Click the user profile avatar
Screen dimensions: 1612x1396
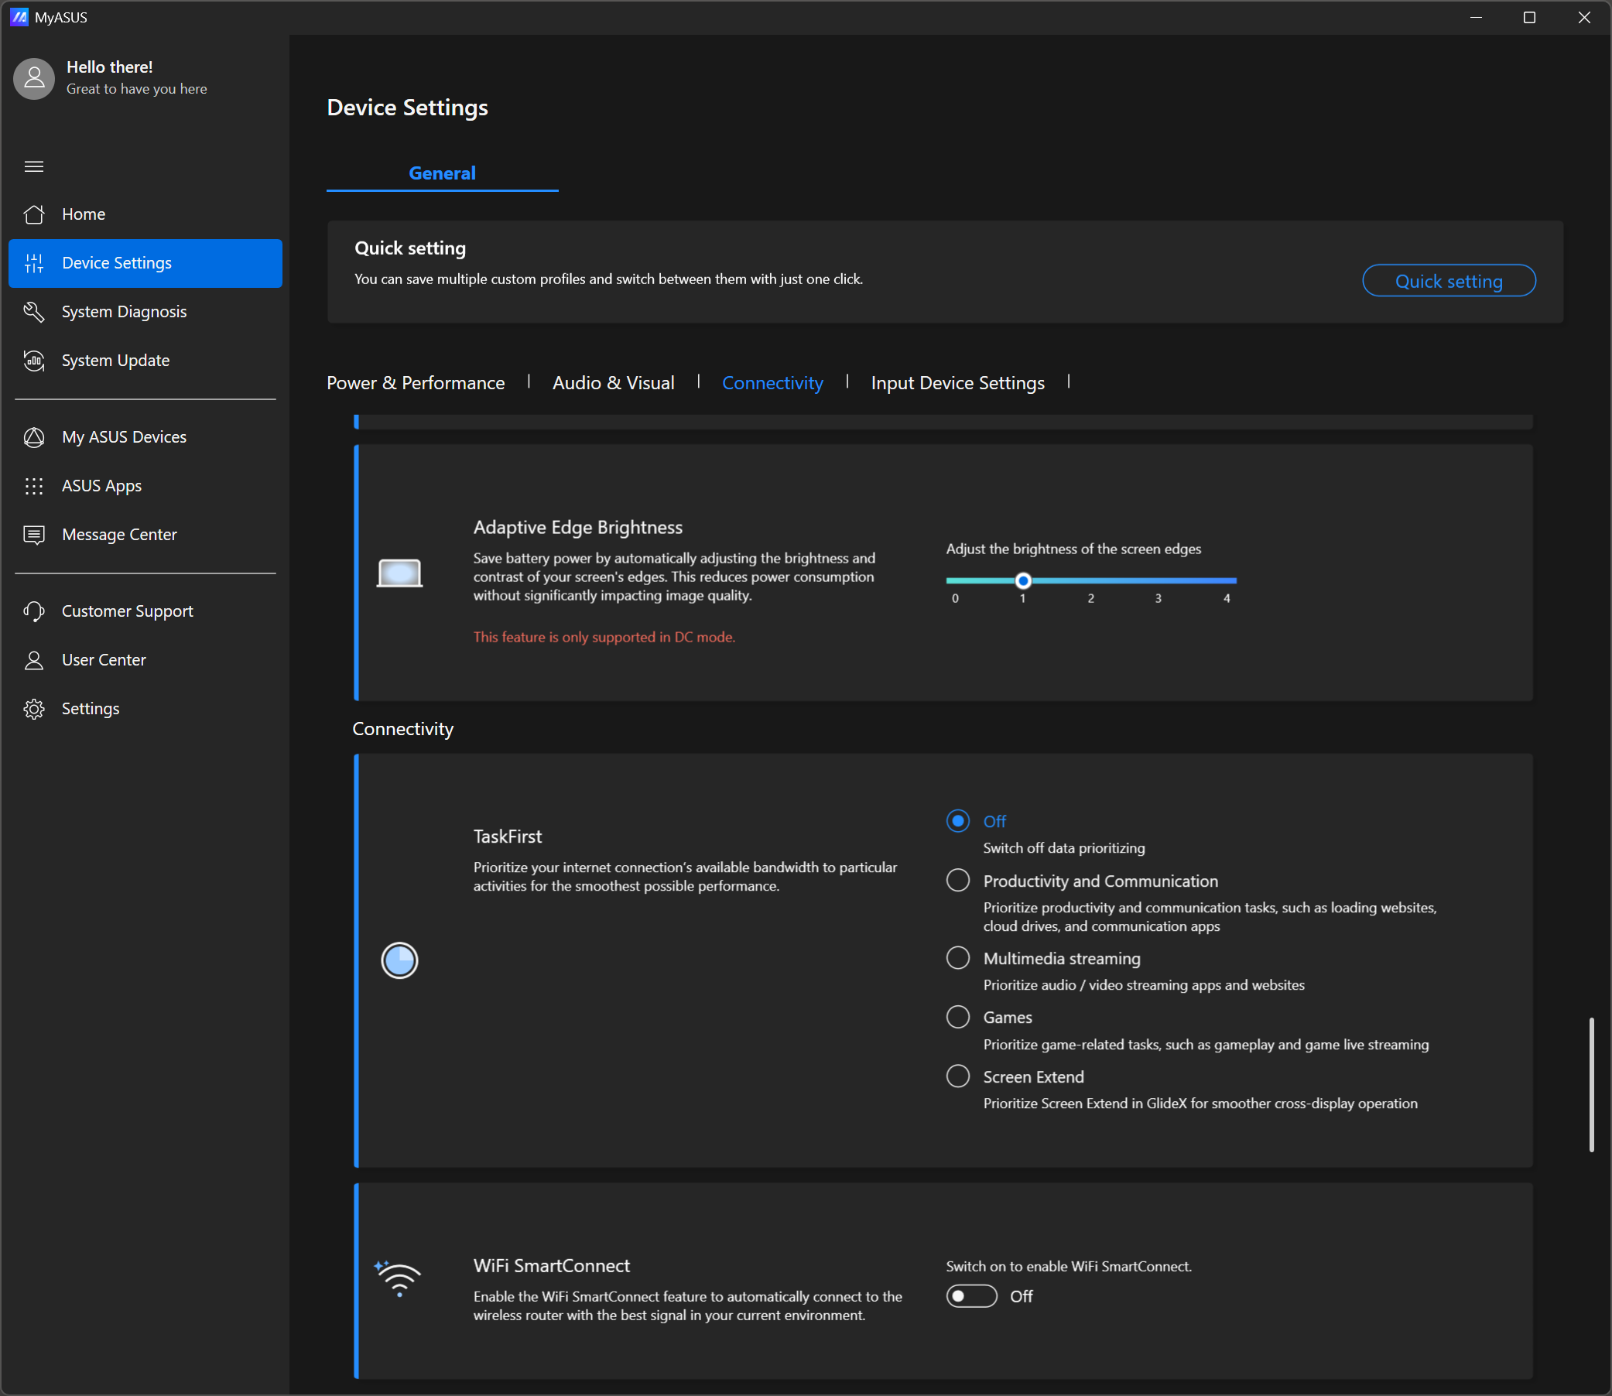pyautogui.click(x=33, y=78)
